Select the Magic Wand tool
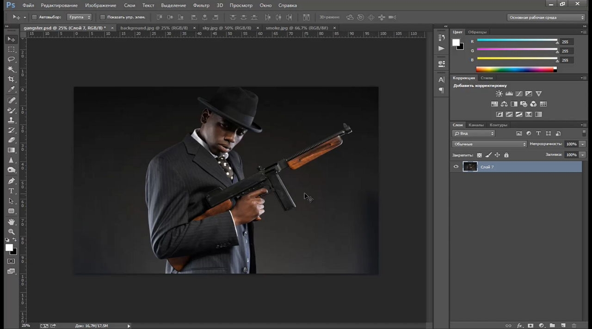The height and width of the screenshot is (329, 592). click(12, 69)
